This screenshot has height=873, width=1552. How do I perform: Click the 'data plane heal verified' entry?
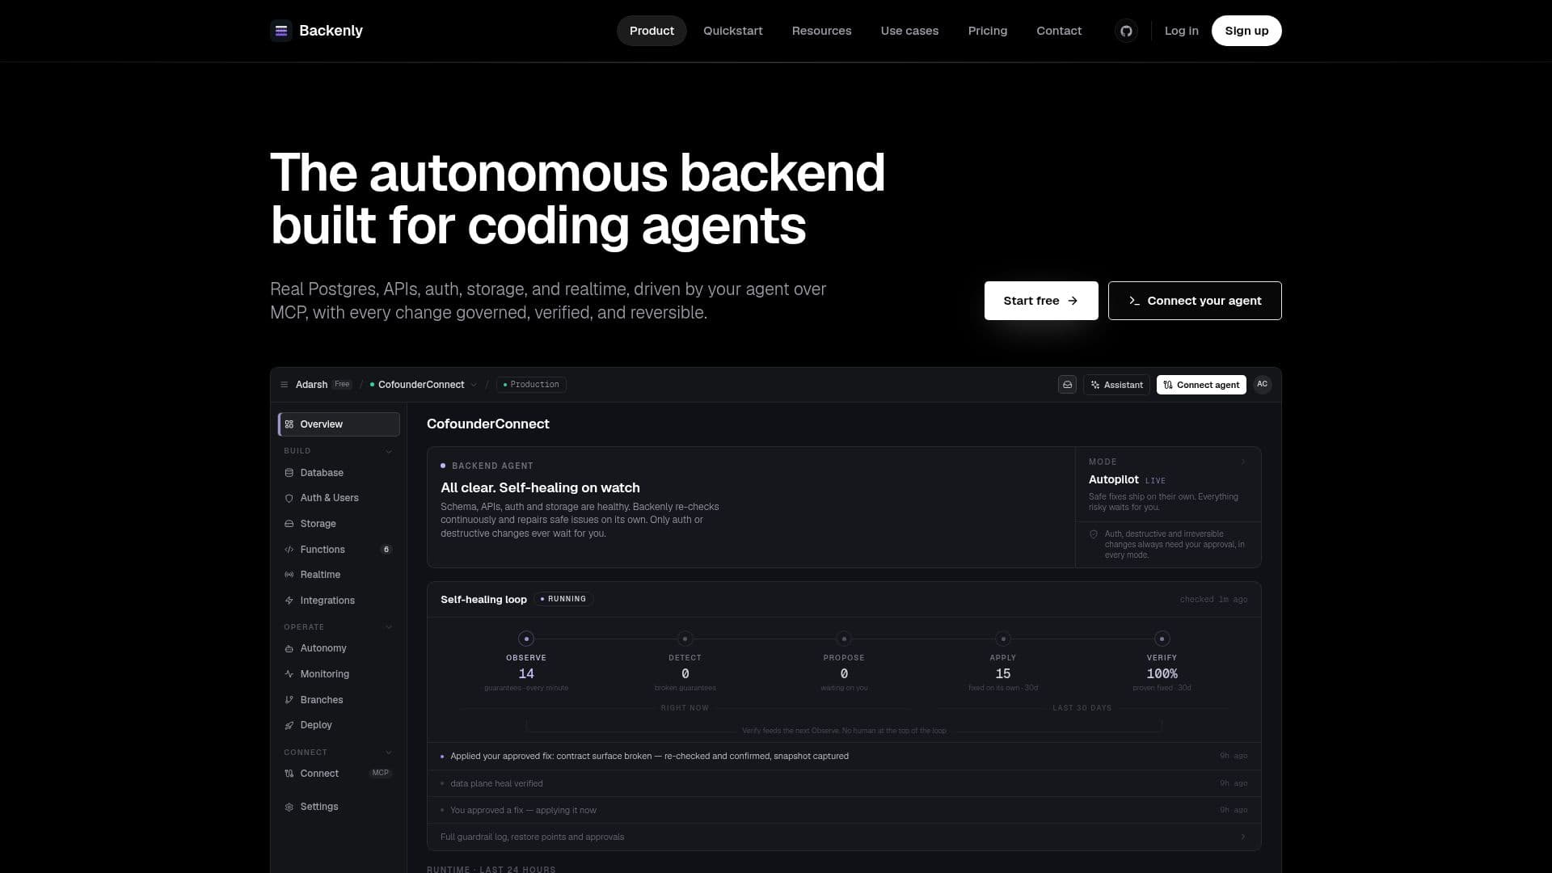tap(844, 783)
